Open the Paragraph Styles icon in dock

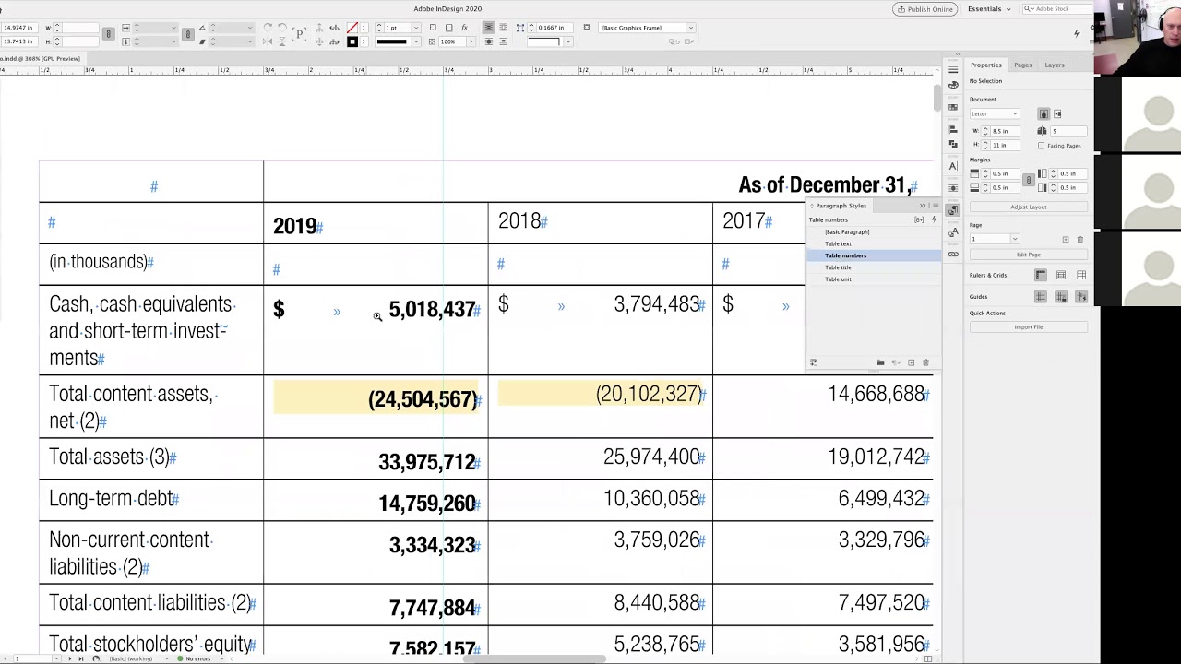coord(953,209)
